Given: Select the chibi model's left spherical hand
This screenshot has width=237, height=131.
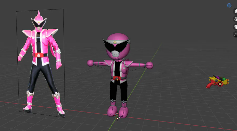Looking at the screenshot, I should click(90, 63).
